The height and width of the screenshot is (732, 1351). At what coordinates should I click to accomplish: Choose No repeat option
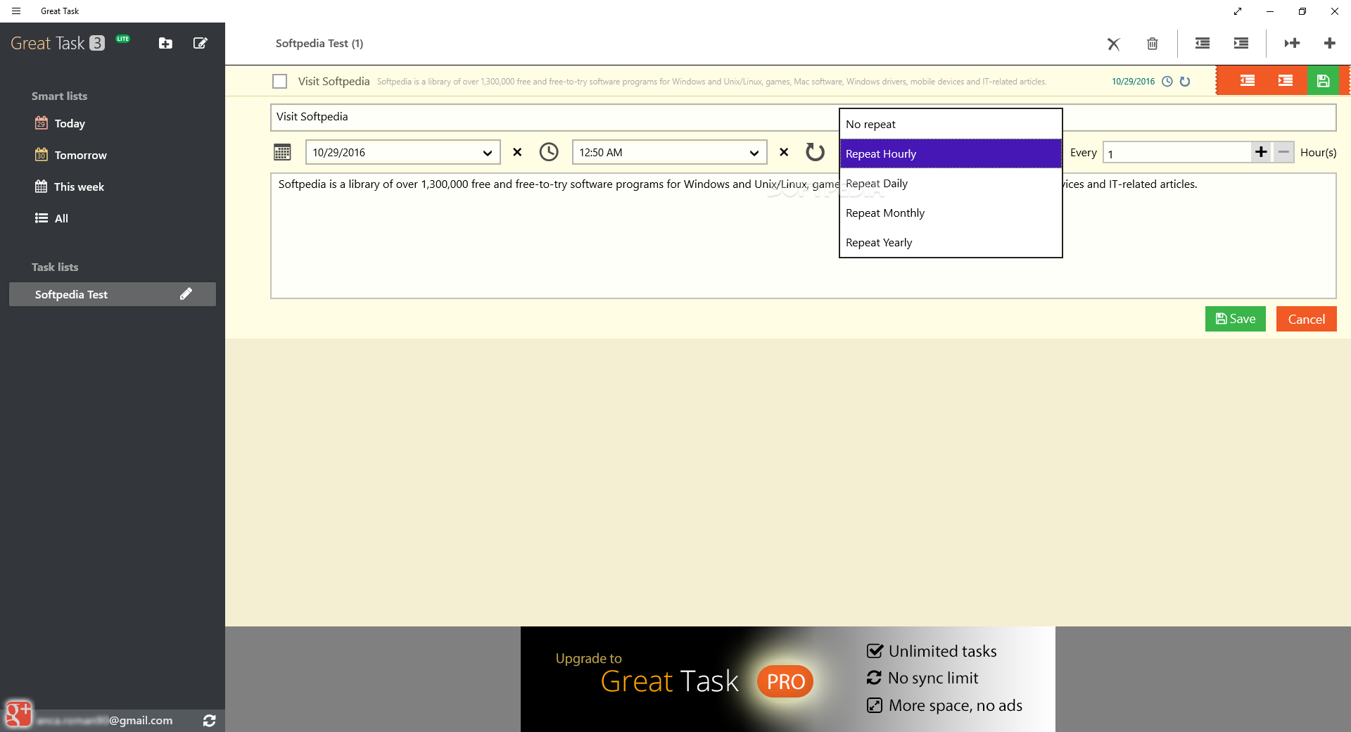pos(951,124)
